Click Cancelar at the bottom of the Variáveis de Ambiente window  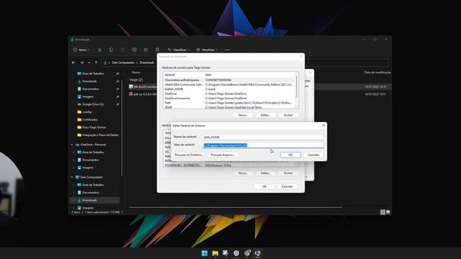click(x=287, y=186)
